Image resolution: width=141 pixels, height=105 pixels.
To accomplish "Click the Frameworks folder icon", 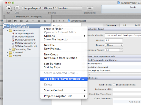I will click(x=11, y=52).
